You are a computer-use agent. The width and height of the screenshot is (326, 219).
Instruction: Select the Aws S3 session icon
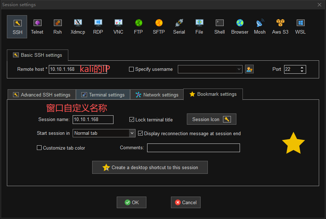(280, 27)
